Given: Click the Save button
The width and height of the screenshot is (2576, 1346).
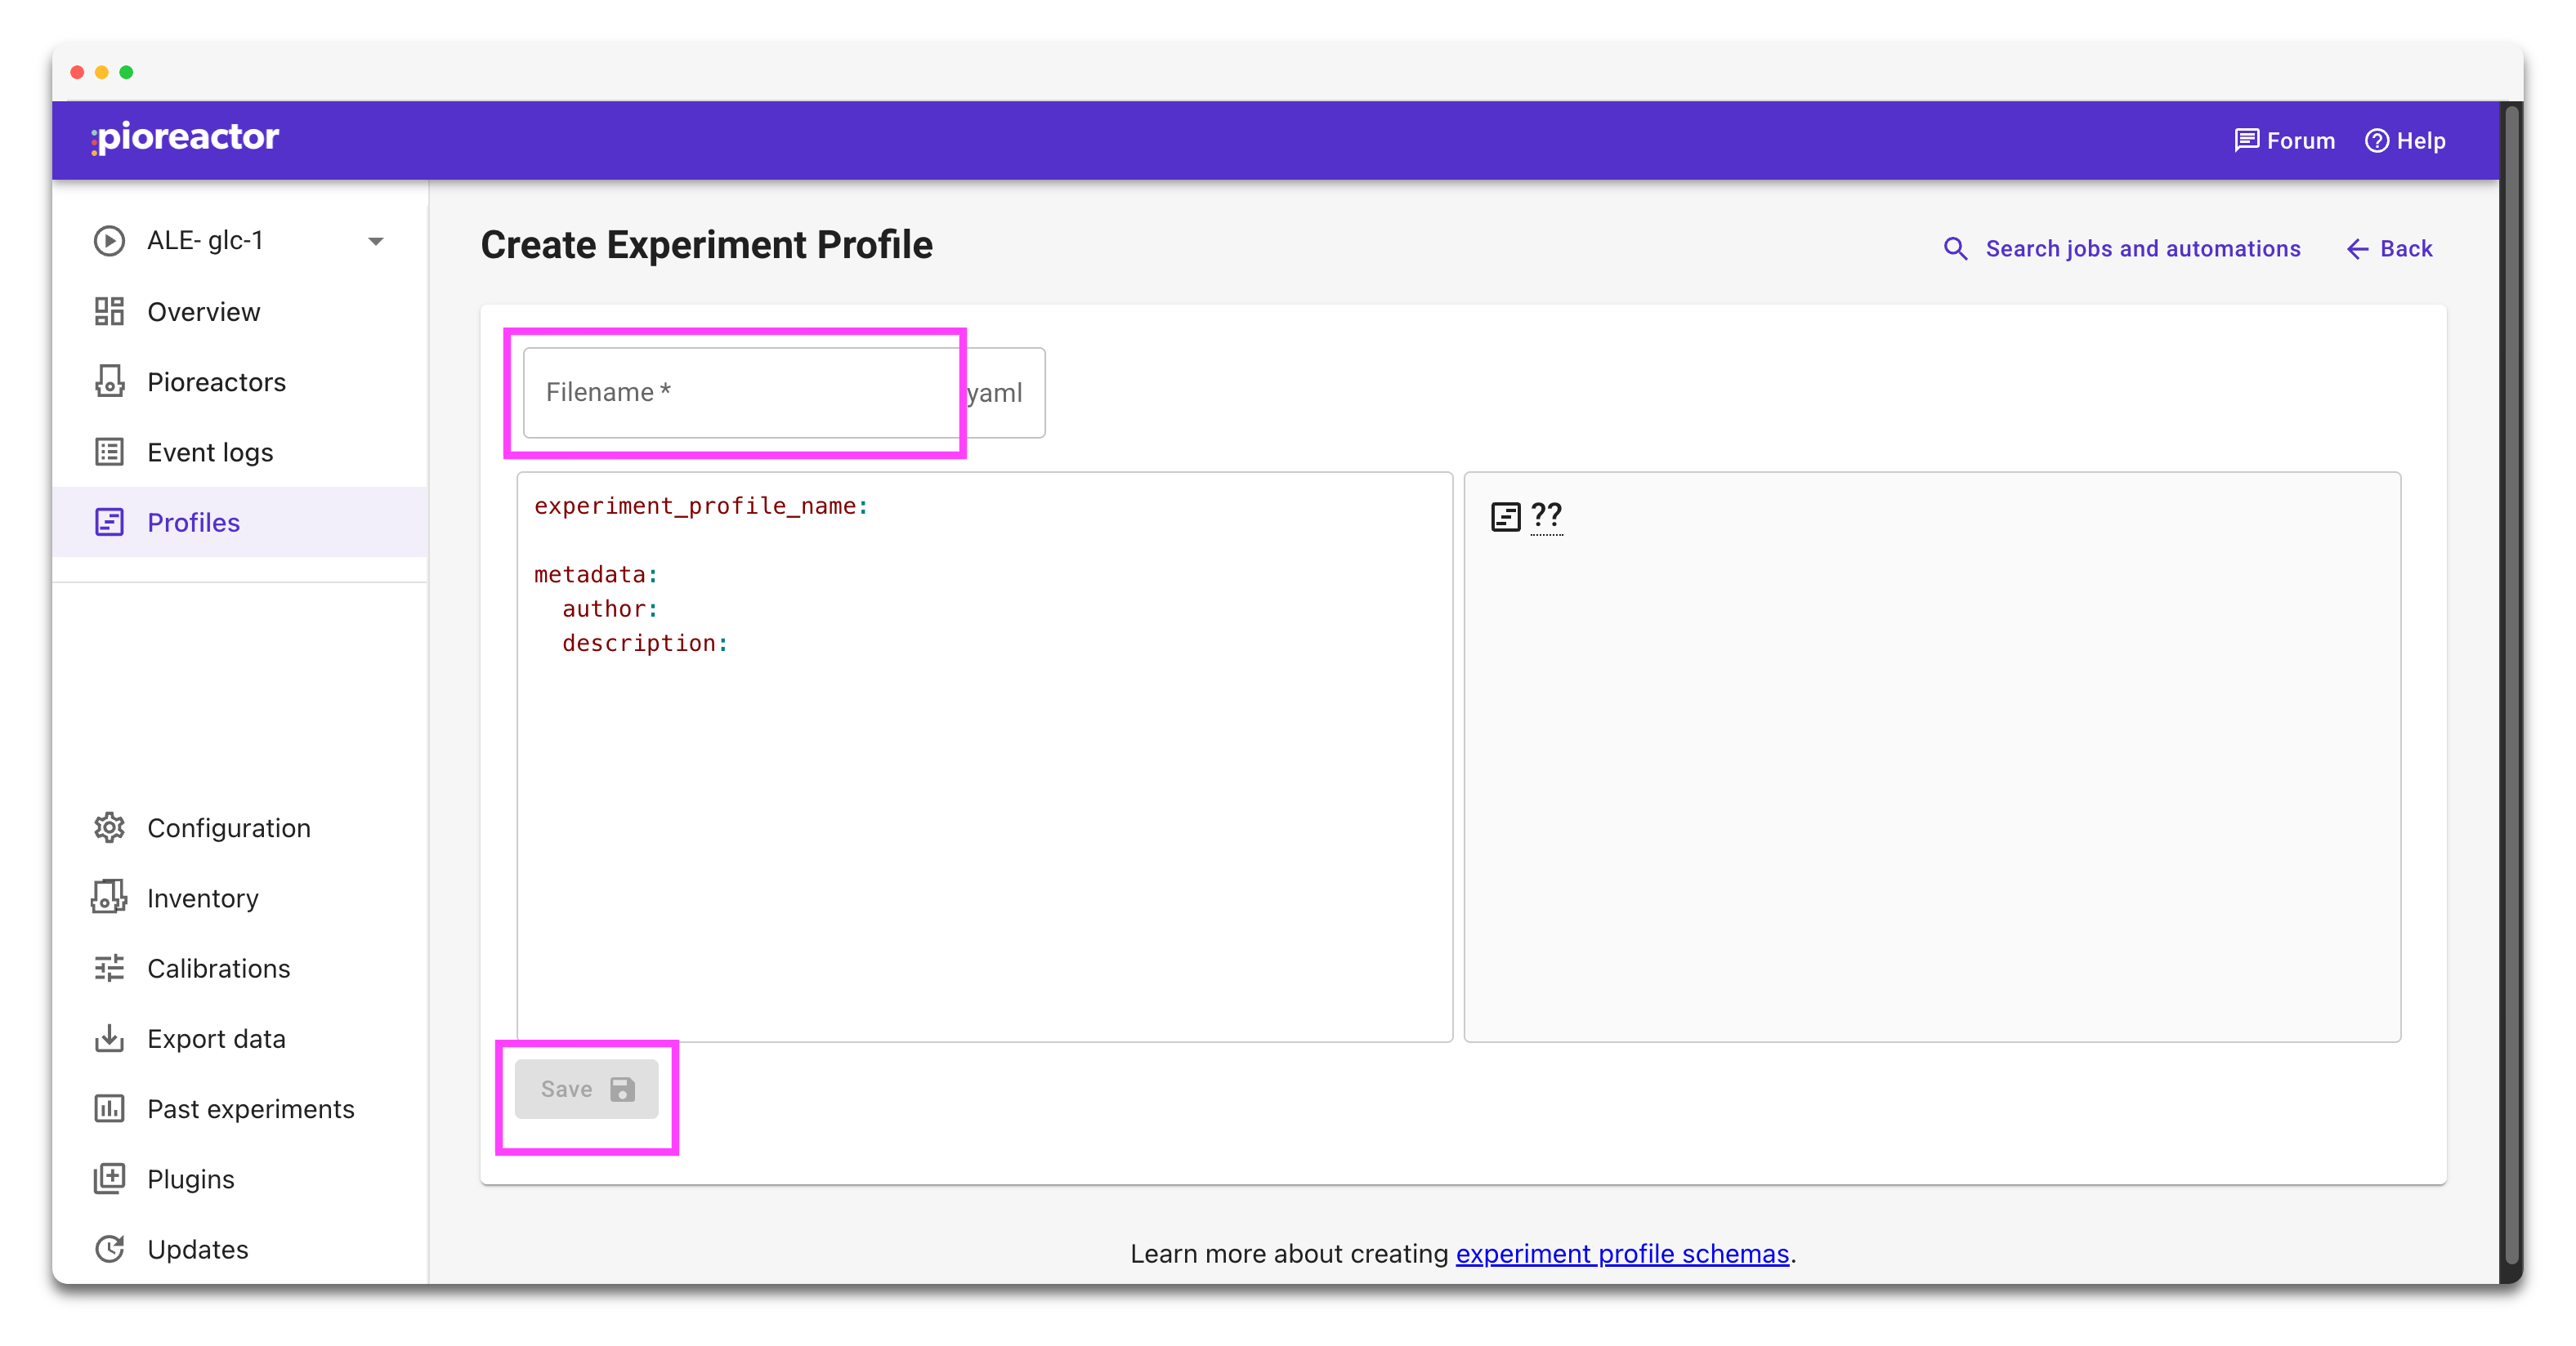Looking at the screenshot, I should tap(586, 1090).
